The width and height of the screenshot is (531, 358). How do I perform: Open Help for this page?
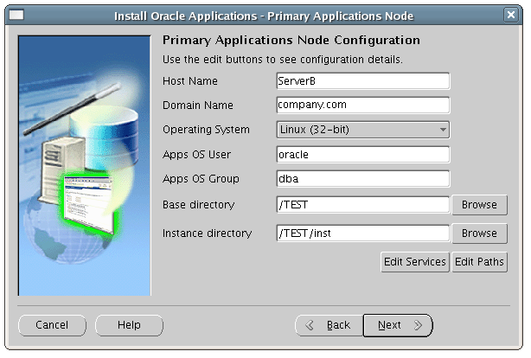click(x=129, y=325)
